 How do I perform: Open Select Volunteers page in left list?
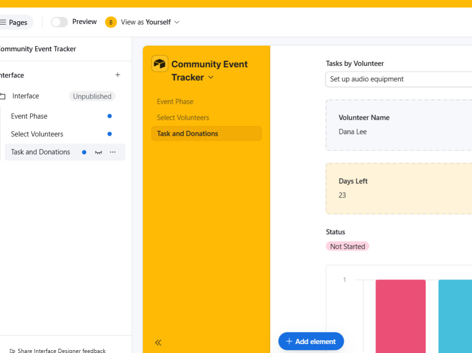coord(37,134)
